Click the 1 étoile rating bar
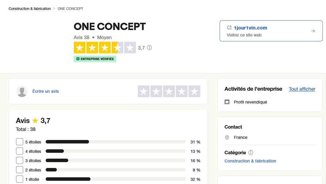Image resolution: width=326 pixels, height=184 pixels. click(x=115, y=179)
